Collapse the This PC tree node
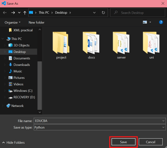Screen dimensions: 167x148 click(3, 39)
